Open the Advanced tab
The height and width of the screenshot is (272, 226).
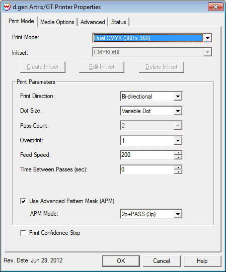(x=93, y=22)
